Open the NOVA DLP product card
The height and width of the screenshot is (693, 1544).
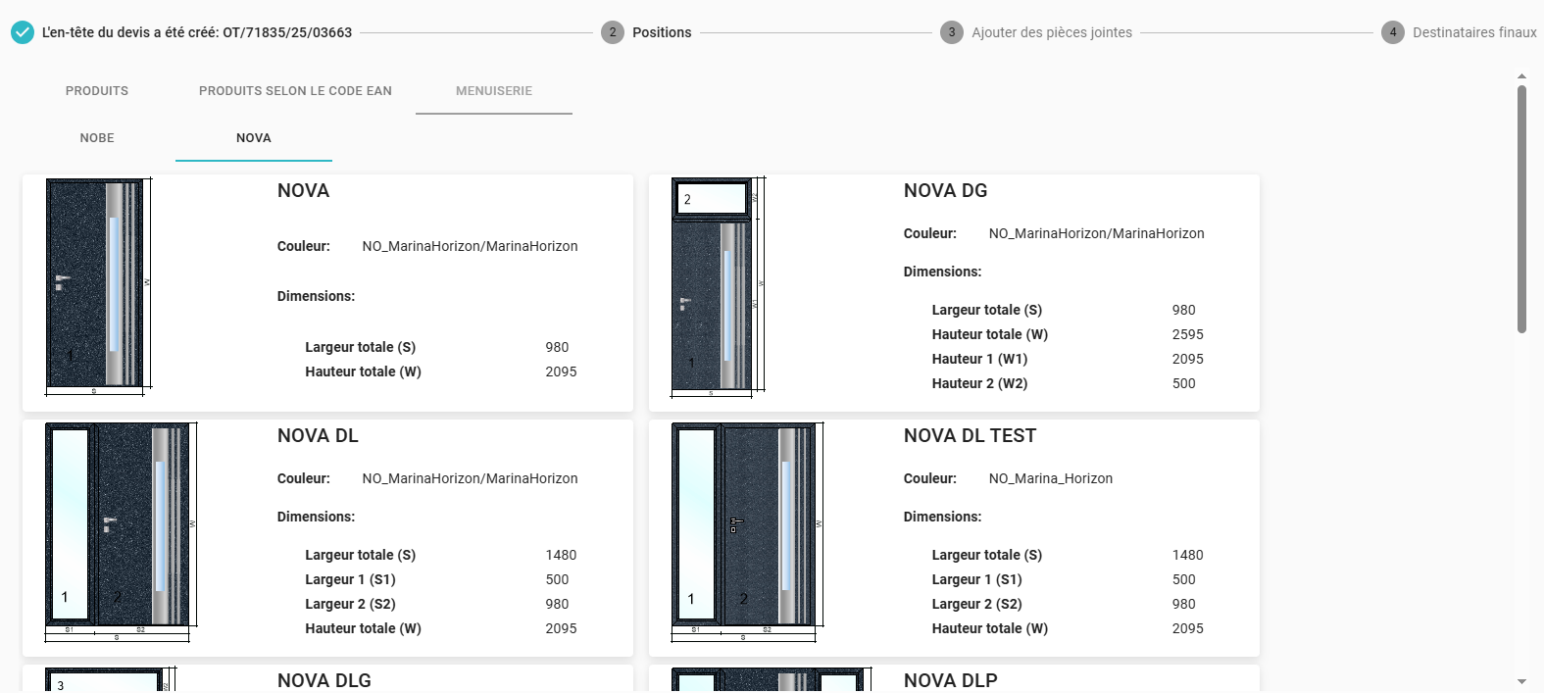950,679
